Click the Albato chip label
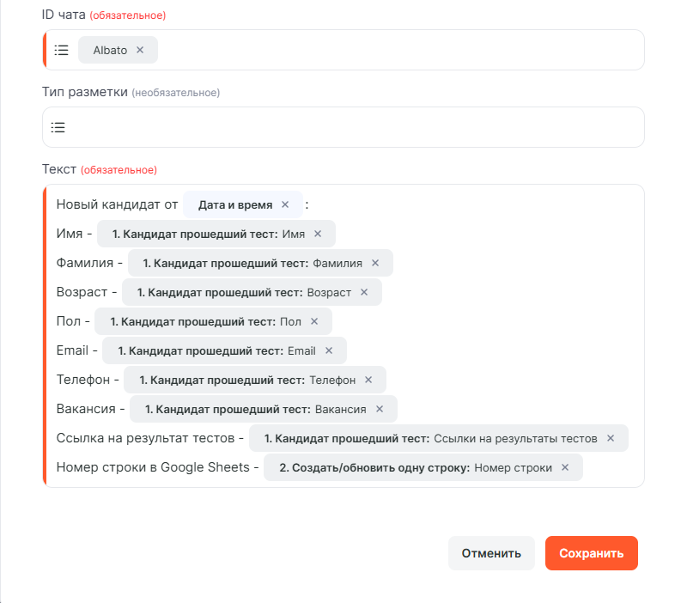 pos(110,51)
